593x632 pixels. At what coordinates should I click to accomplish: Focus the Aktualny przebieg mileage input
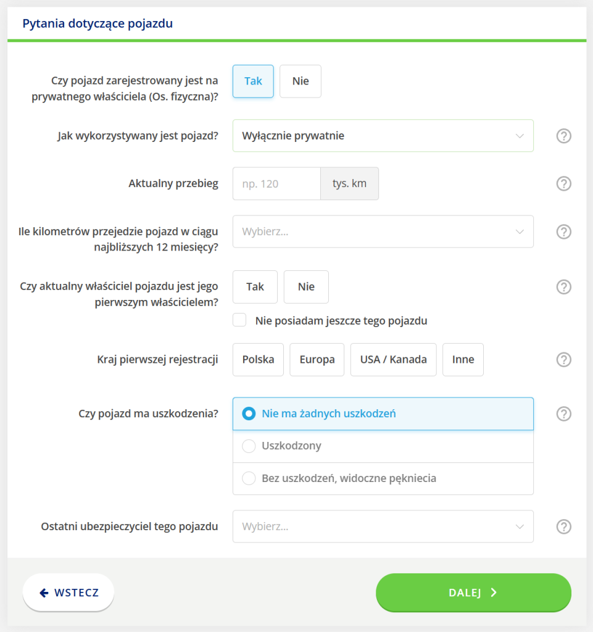(276, 184)
